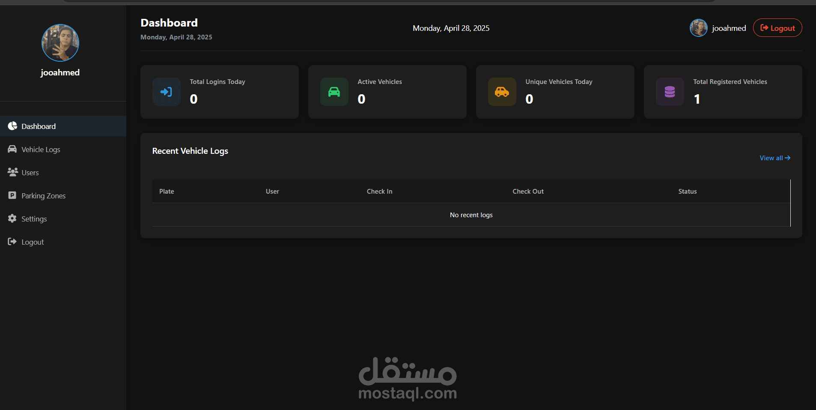Viewport: 816px width, 410px height.
Task: Click the Dashboard pie chart icon in sidebar
Action: coord(12,126)
